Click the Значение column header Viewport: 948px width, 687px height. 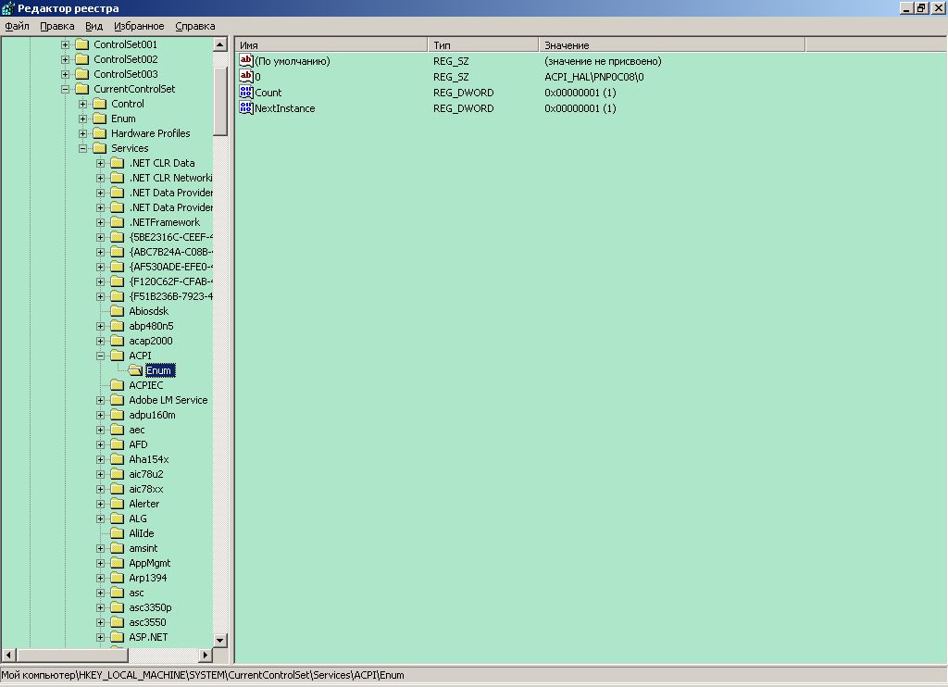pyautogui.click(x=671, y=44)
